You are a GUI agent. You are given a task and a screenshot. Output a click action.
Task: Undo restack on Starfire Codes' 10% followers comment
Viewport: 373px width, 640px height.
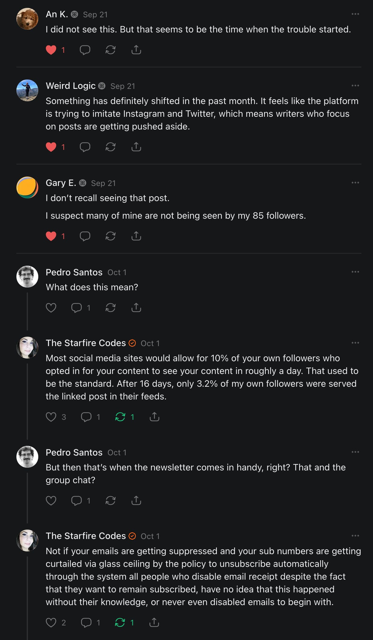(x=120, y=417)
